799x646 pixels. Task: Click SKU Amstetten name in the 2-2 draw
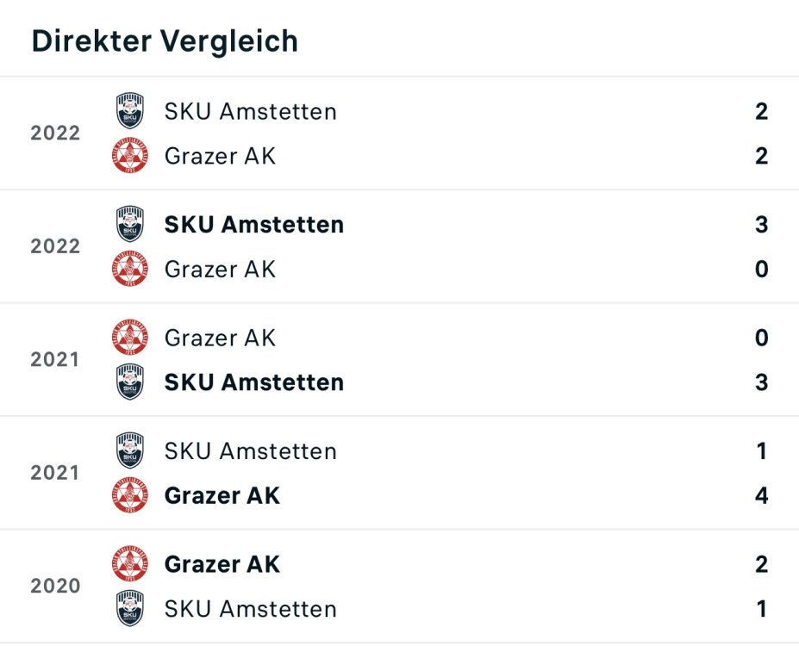(x=250, y=111)
